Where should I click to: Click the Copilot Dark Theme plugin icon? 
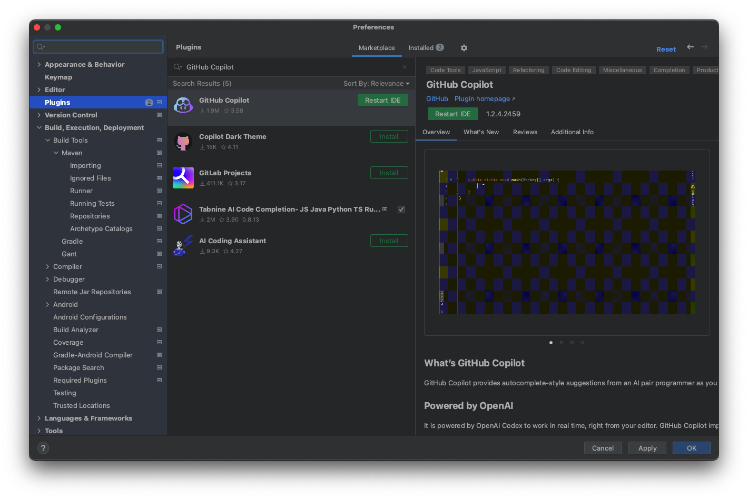click(183, 142)
